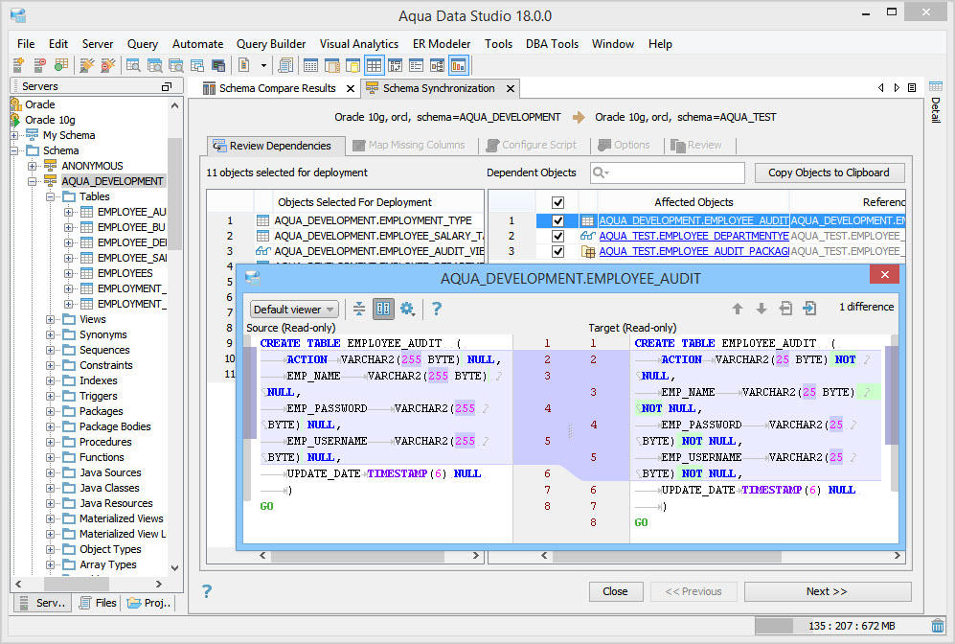The height and width of the screenshot is (644, 955).
Task: Click the Next >> button
Action: (827, 591)
